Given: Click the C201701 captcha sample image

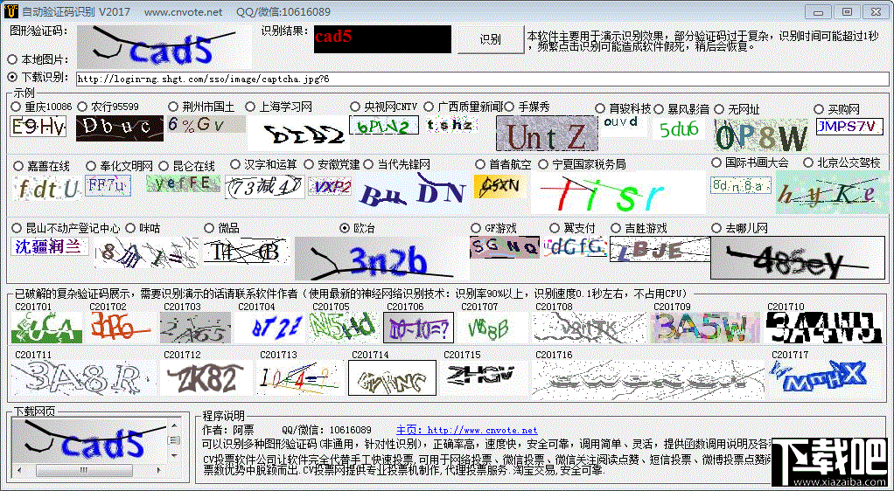Looking at the screenshot, I should click(x=46, y=328).
